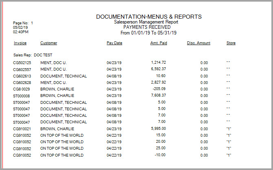This screenshot has width=273, height=170.
Task: Select invoice CG502125
Action: [x=22, y=63]
